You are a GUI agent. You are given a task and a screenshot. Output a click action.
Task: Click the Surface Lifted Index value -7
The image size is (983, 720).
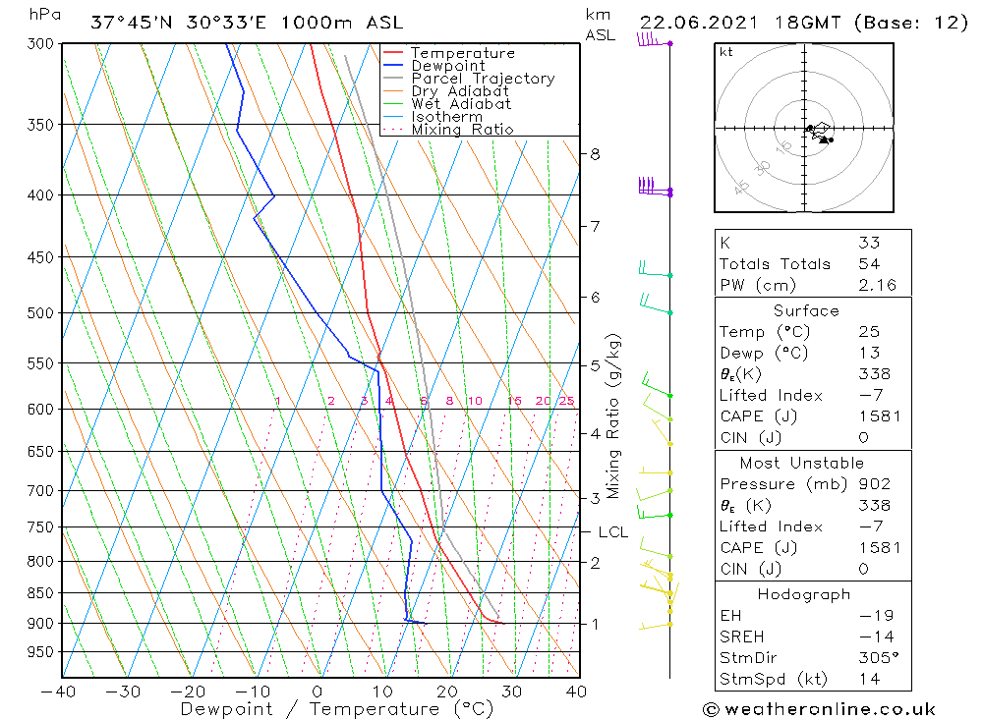pos(871,396)
